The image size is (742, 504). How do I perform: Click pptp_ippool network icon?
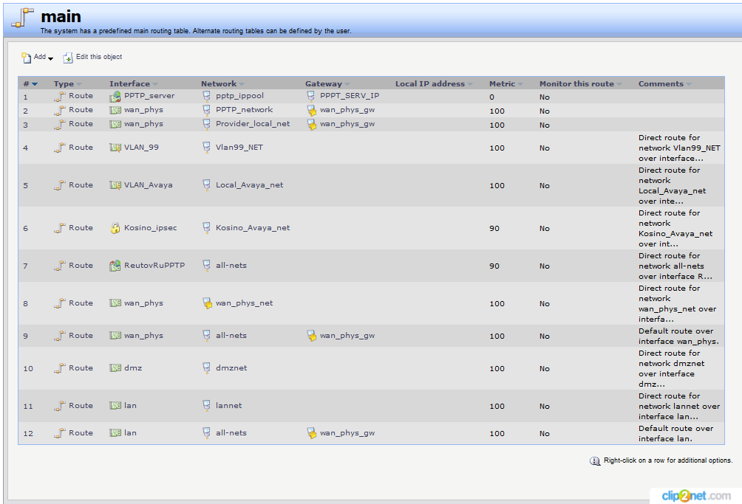(206, 96)
